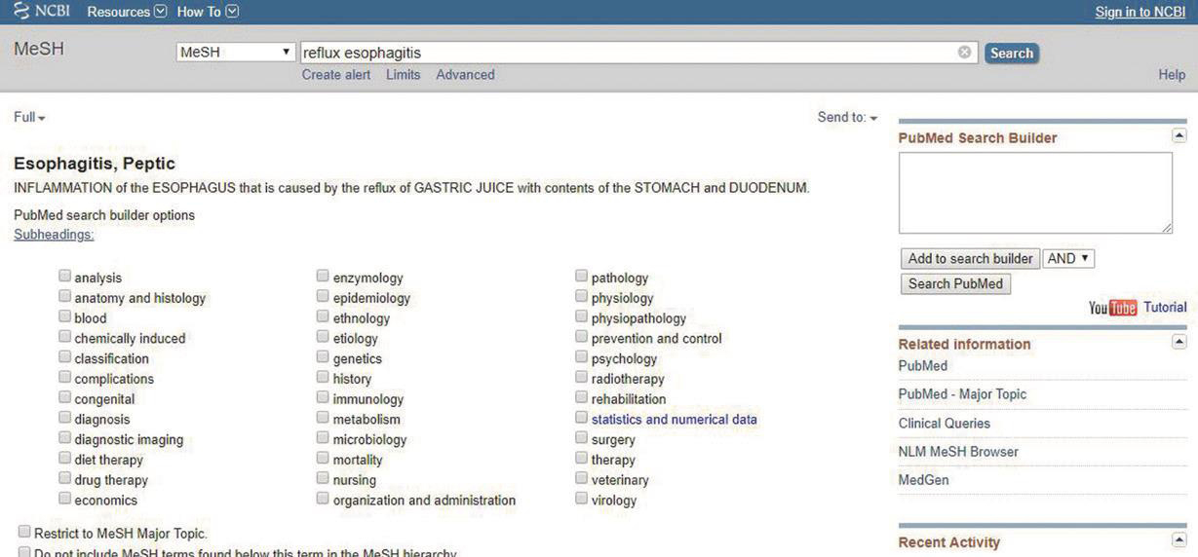Image resolution: width=1198 pixels, height=557 pixels.
Task: Open the MeSH database selector
Action: pos(236,53)
